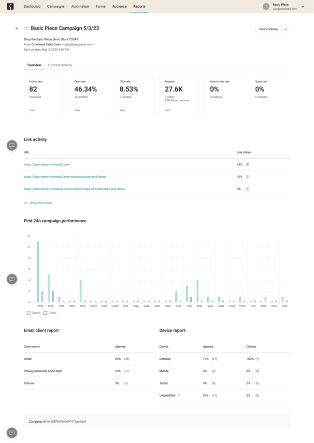Image resolution: width=314 pixels, height=443 pixels.
Task: Click the info icon next to Unidentified
Action: (179, 395)
